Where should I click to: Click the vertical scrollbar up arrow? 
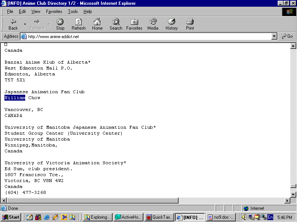pyautogui.click(x=293, y=46)
